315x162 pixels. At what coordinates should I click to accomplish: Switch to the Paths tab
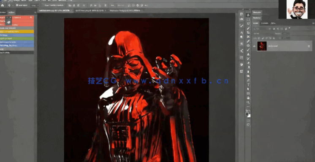point(273,24)
